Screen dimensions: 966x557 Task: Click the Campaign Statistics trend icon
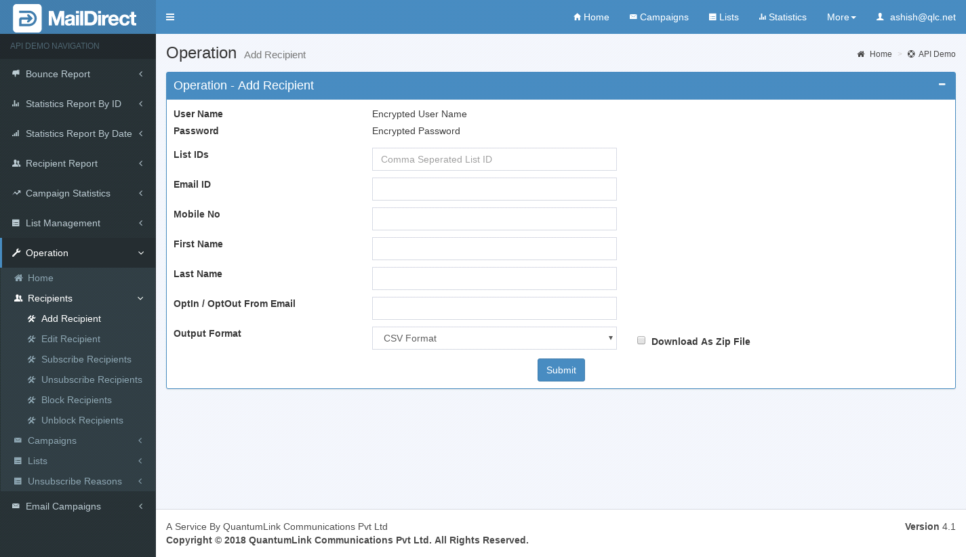[x=16, y=193]
